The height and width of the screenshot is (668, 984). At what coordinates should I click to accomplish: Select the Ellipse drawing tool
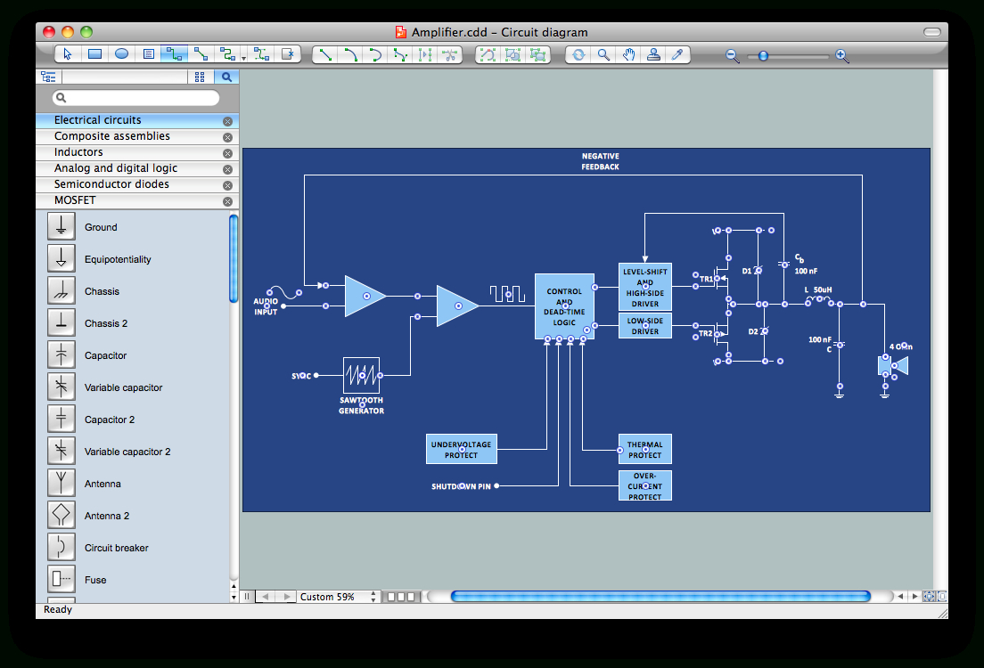tap(121, 54)
